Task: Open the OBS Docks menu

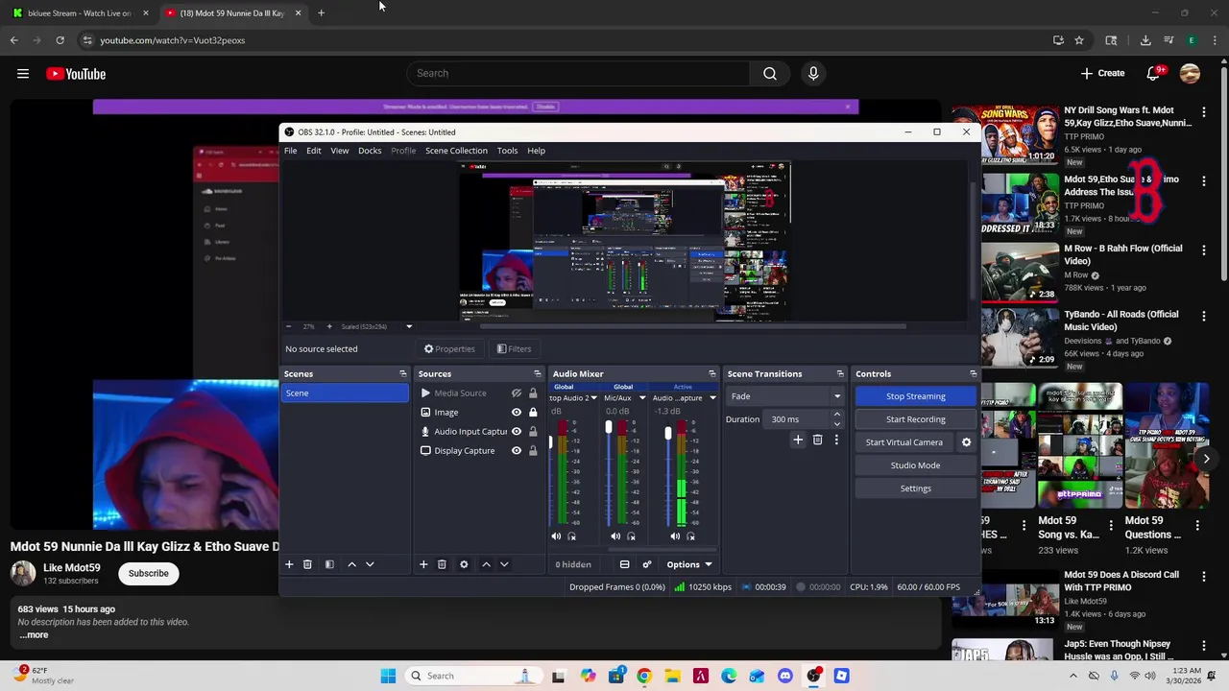Action: click(x=370, y=151)
